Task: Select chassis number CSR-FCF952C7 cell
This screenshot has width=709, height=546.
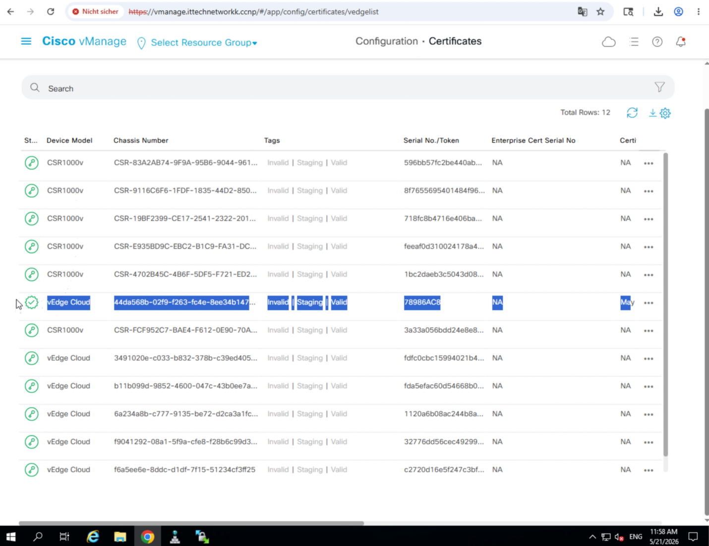Action: point(185,330)
